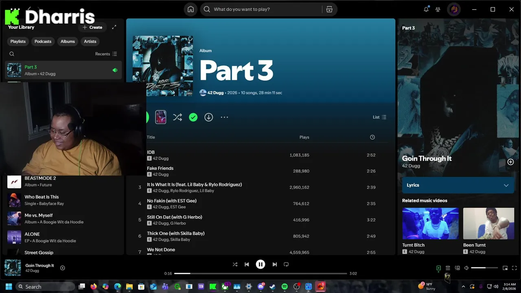
Task: Open the G Herbo artist link
Action: [177, 223]
